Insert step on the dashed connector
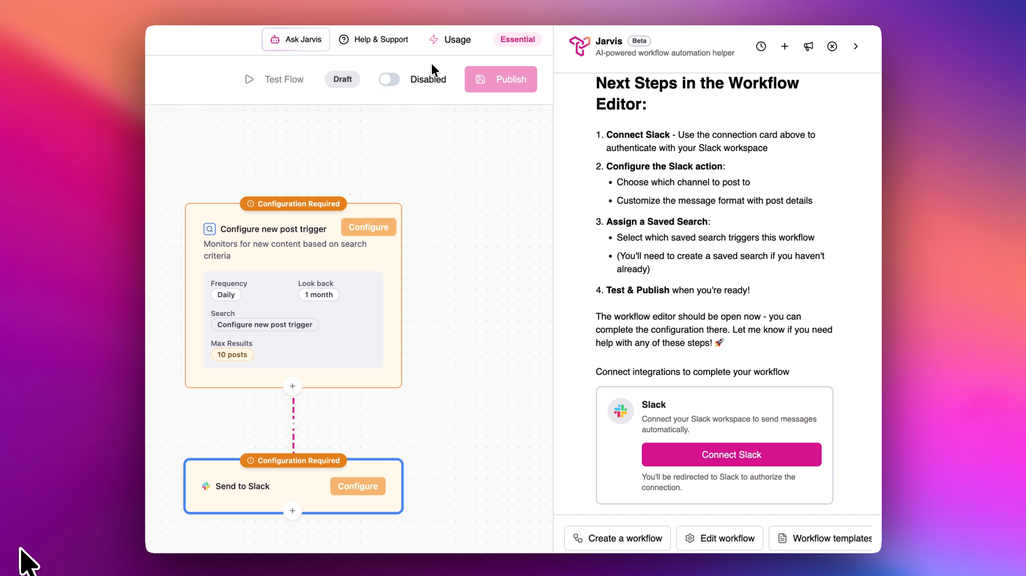 coord(294,424)
